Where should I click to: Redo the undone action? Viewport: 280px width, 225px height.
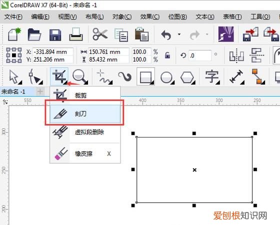pos(194,35)
